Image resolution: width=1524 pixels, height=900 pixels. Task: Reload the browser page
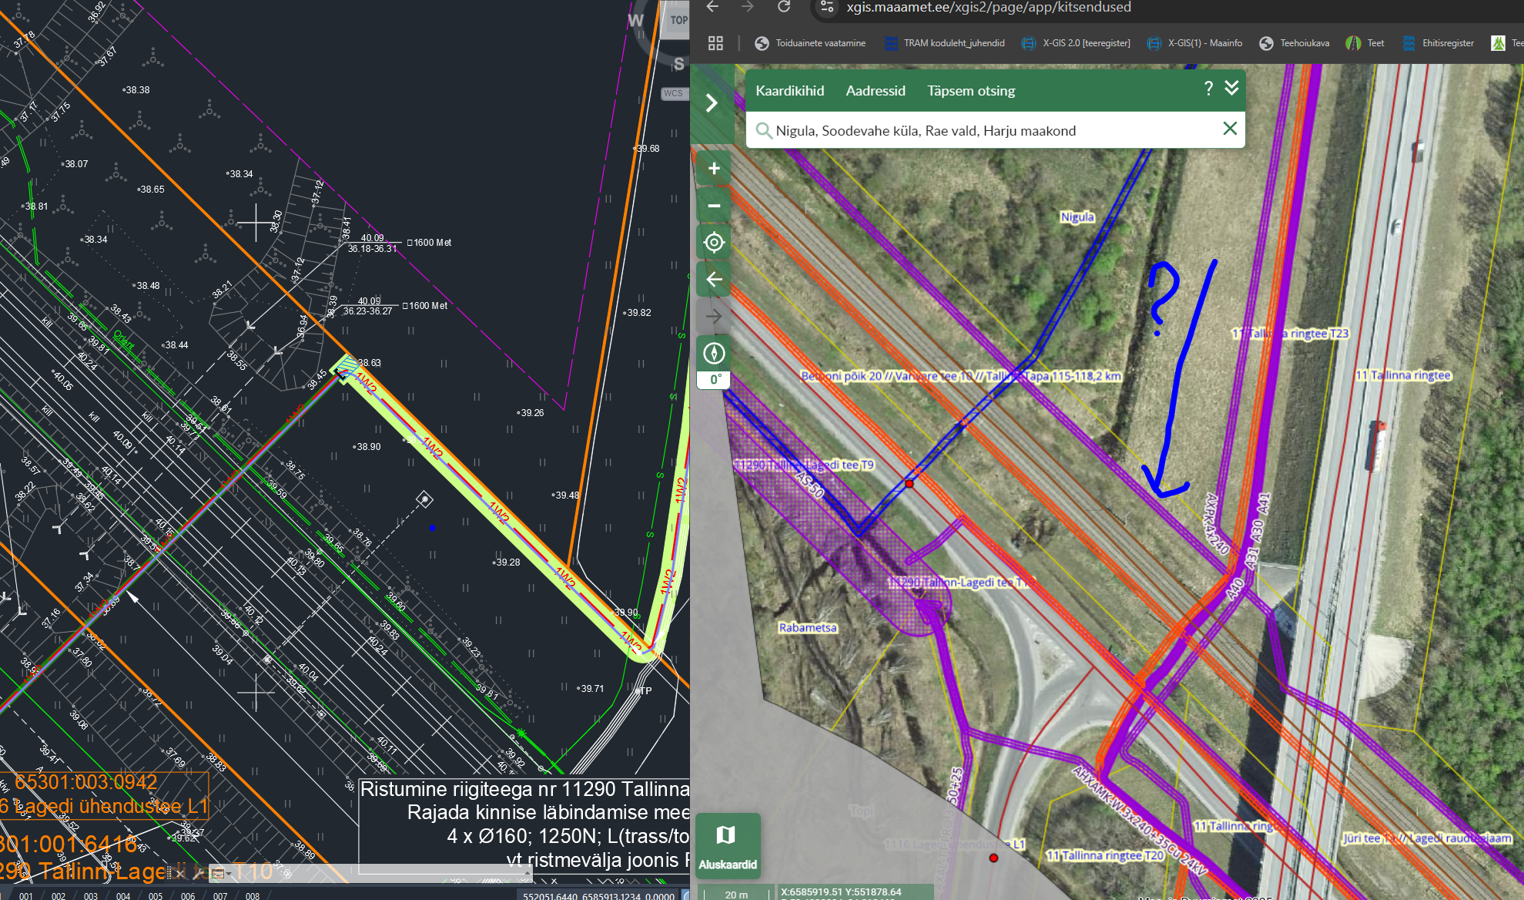(x=784, y=7)
